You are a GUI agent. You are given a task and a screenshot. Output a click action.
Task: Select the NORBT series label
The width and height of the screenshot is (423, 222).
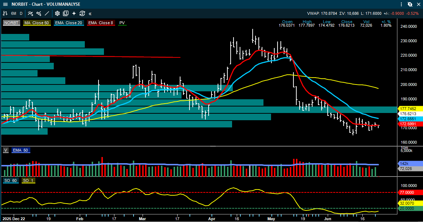pyautogui.click(x=11, y=23)
